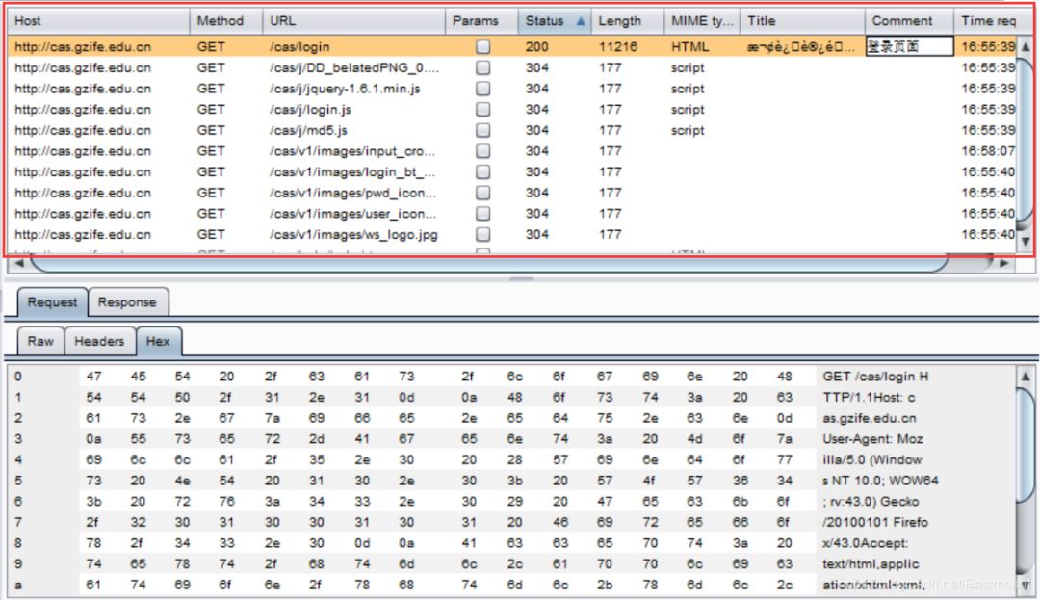The height and width of the screenshot is (600, 1040).
Task: Click the hex viewer scroll down arrow
Action: tap(1025, 584)
